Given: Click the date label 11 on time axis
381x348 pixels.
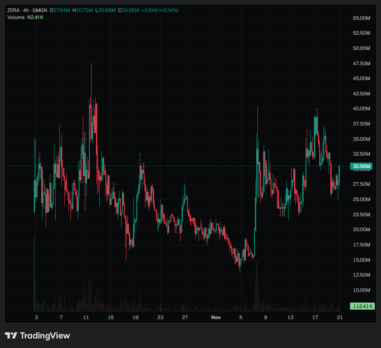Looking at the screenshot, I should click(86, 317).
